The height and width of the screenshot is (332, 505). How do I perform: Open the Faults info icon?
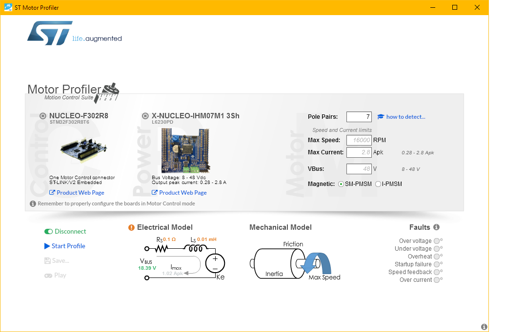tap(436, 227)
